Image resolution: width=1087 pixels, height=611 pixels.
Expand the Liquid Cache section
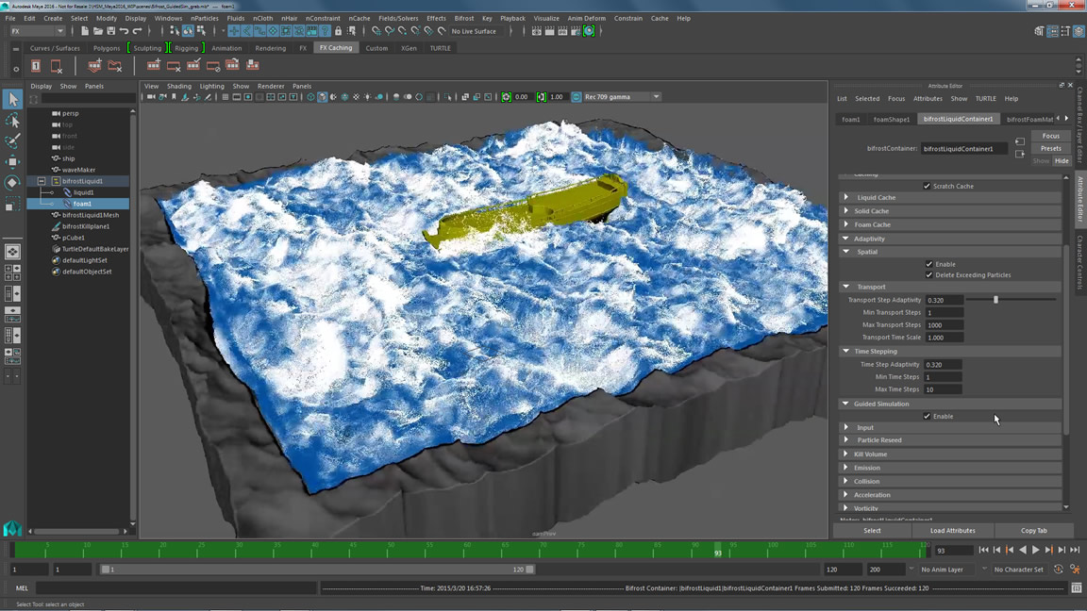(846, 198)
